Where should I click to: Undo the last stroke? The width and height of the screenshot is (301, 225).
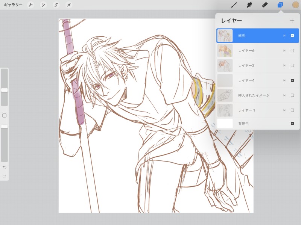coord(5,168)
